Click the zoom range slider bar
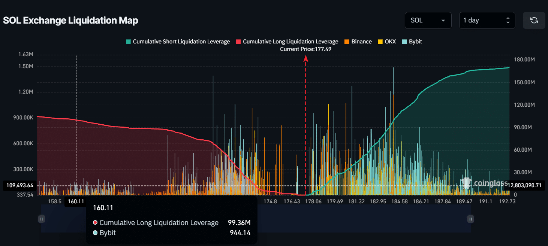Screen dimensions: 548x246 (256, 219)
